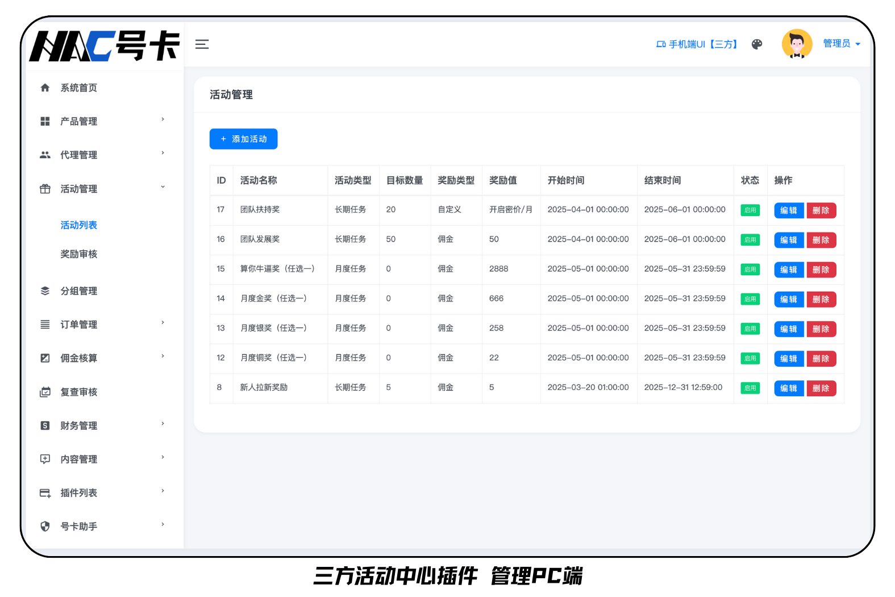Viewport: 895px width, 597px height.
Task: Click the 分组管理 layers icon
Action: pos(45,291)
